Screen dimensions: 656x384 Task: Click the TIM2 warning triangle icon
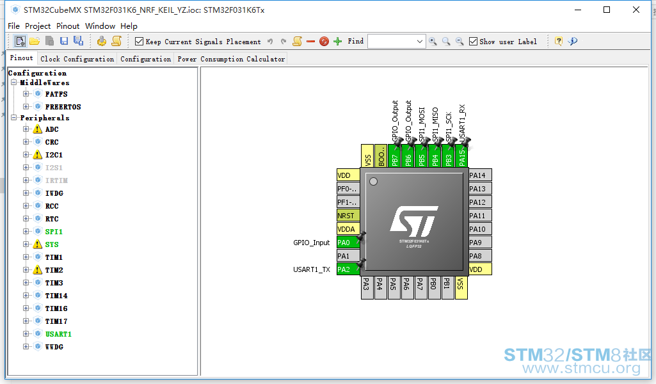38,270
